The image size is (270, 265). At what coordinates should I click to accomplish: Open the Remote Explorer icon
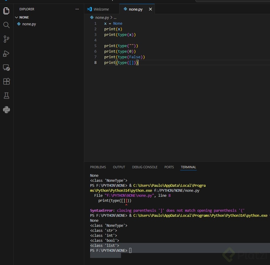6,68
